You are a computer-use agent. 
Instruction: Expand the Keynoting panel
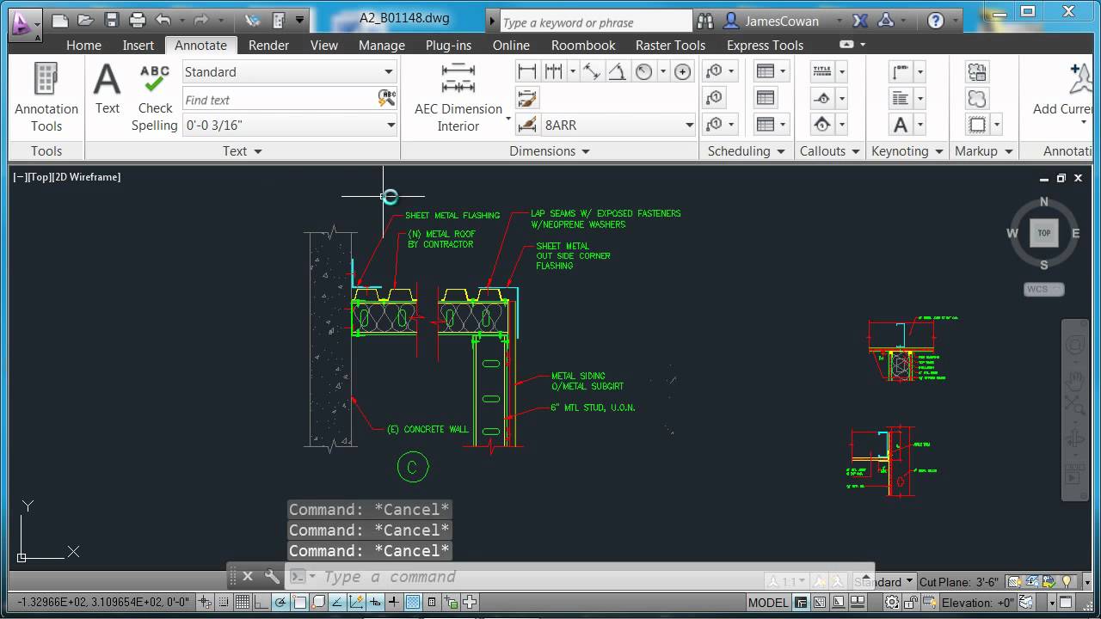[x=907, y=151]
